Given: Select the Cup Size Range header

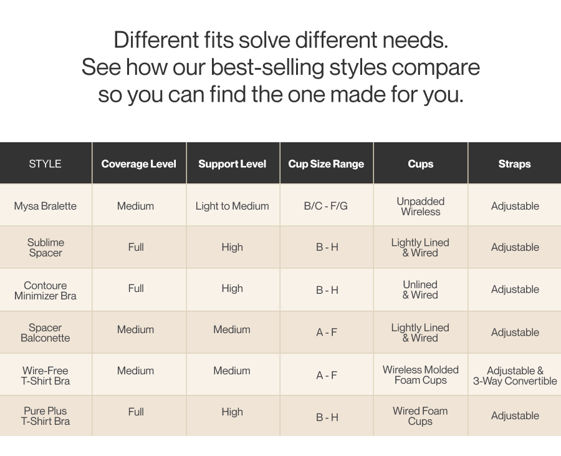Looking at the screenshot, I should pos(326,163).
